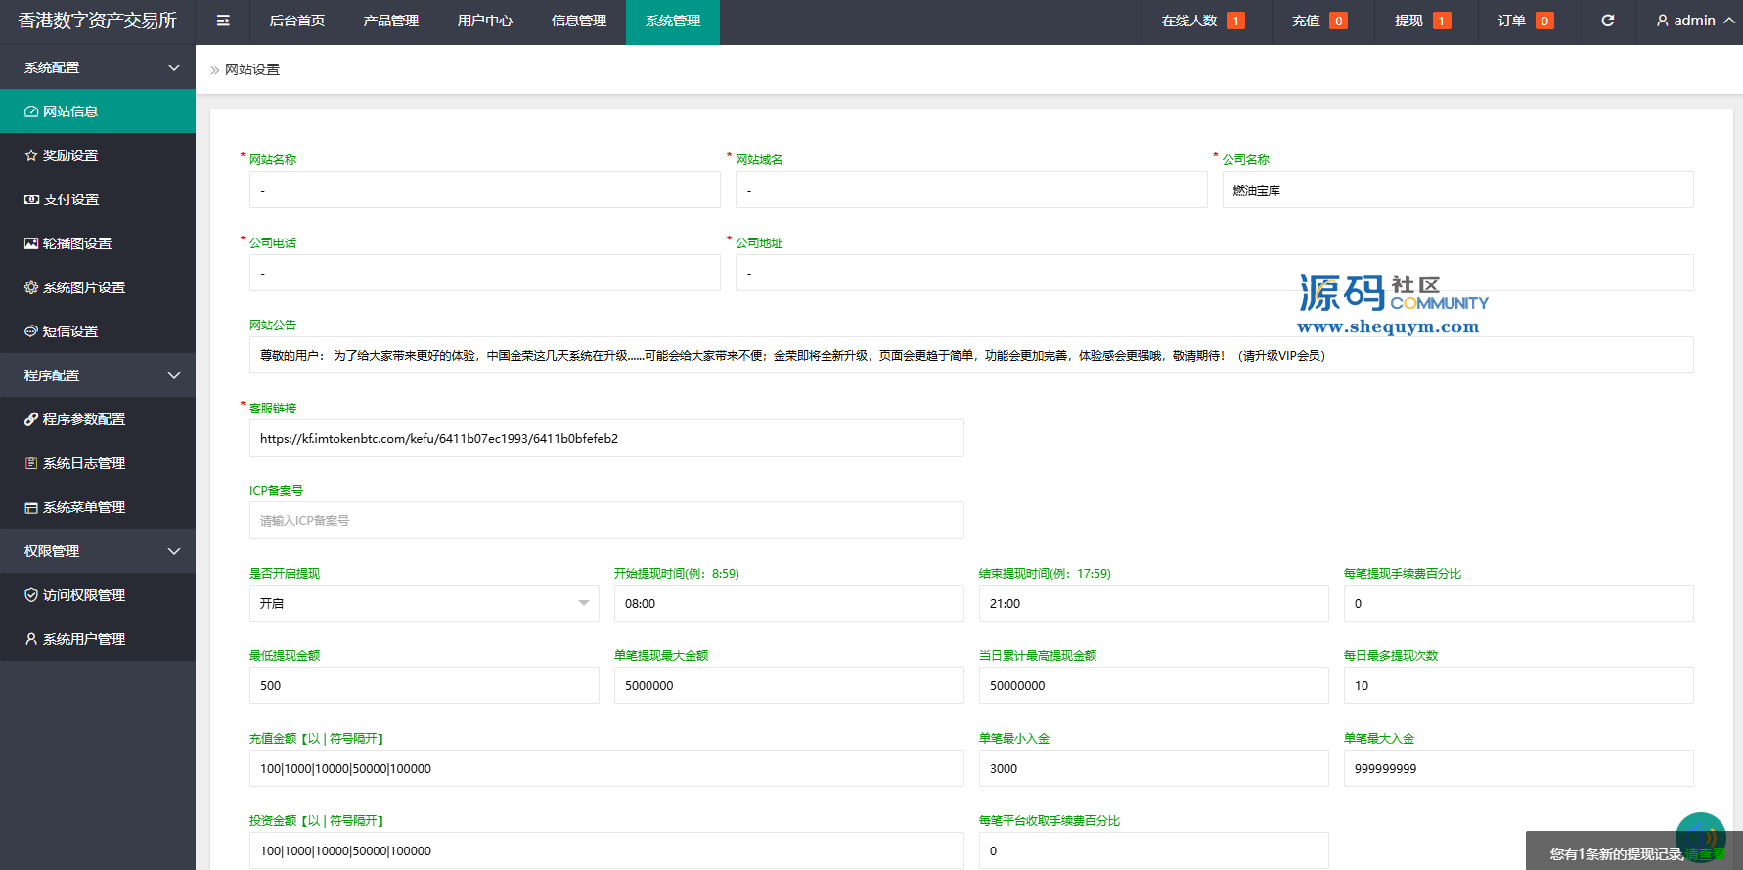Open 访问权限管理 with shield icon

[83, 595]
